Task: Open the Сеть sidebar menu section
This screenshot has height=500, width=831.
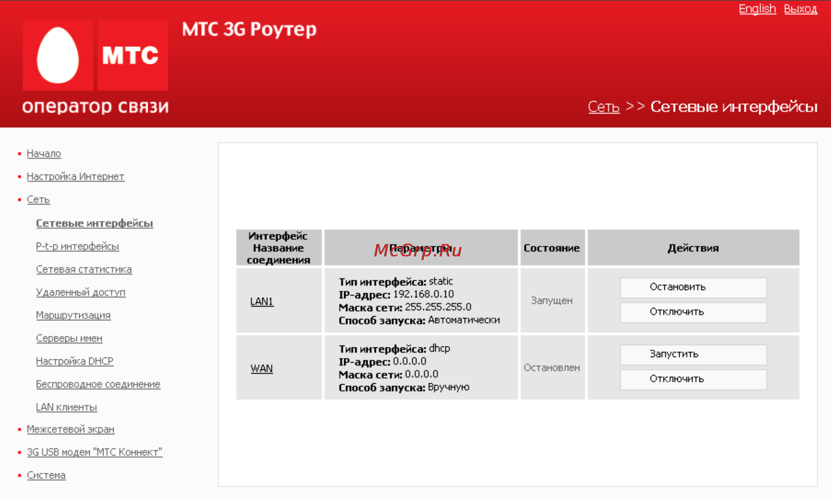Action: [x=38, y=200]
